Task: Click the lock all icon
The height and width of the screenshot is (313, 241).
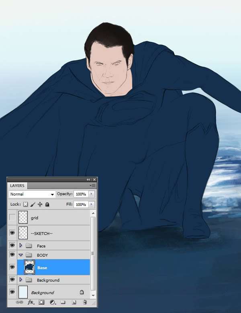Action: (47, 204)
